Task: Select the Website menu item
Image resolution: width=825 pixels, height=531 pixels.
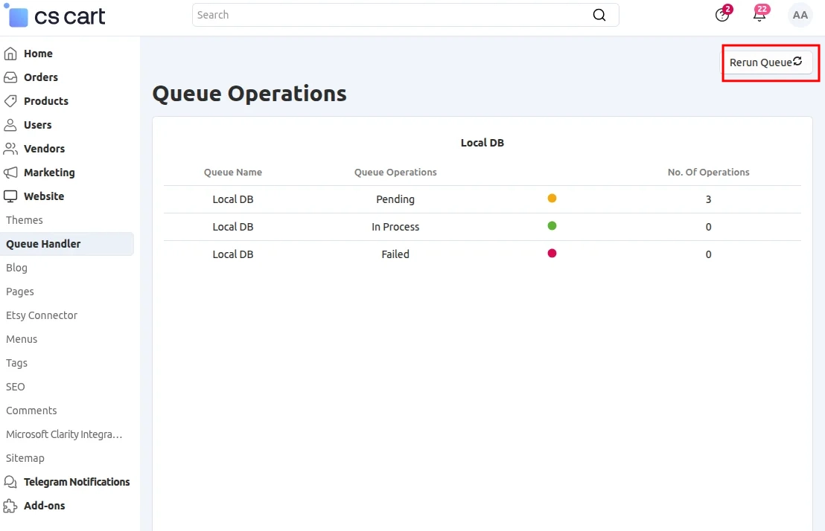Action: click(x=44, y=196)
